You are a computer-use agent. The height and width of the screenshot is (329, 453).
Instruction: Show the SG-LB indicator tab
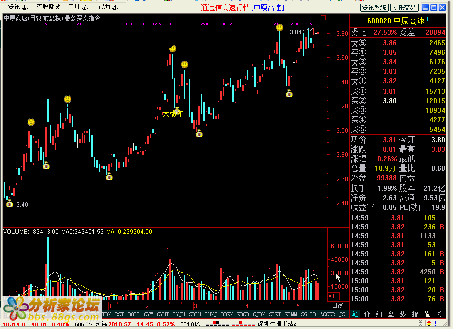pyautogui.click(x=308, y=314)
